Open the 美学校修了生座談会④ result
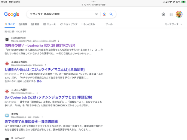Image resolution: width=187 pixels, height=140 pixels. coord(31,121)
